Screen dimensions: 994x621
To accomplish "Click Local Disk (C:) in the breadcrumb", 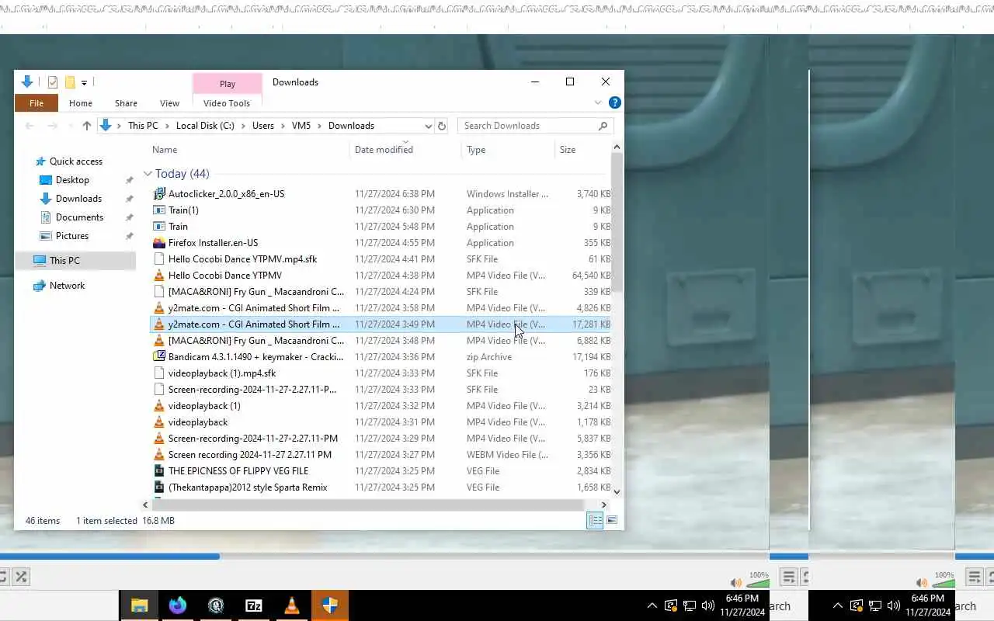I will [x=205, y=126].
